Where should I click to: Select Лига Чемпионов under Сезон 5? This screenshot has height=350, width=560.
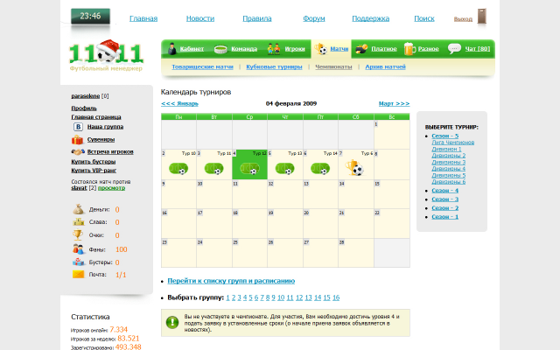coord(453,143)
